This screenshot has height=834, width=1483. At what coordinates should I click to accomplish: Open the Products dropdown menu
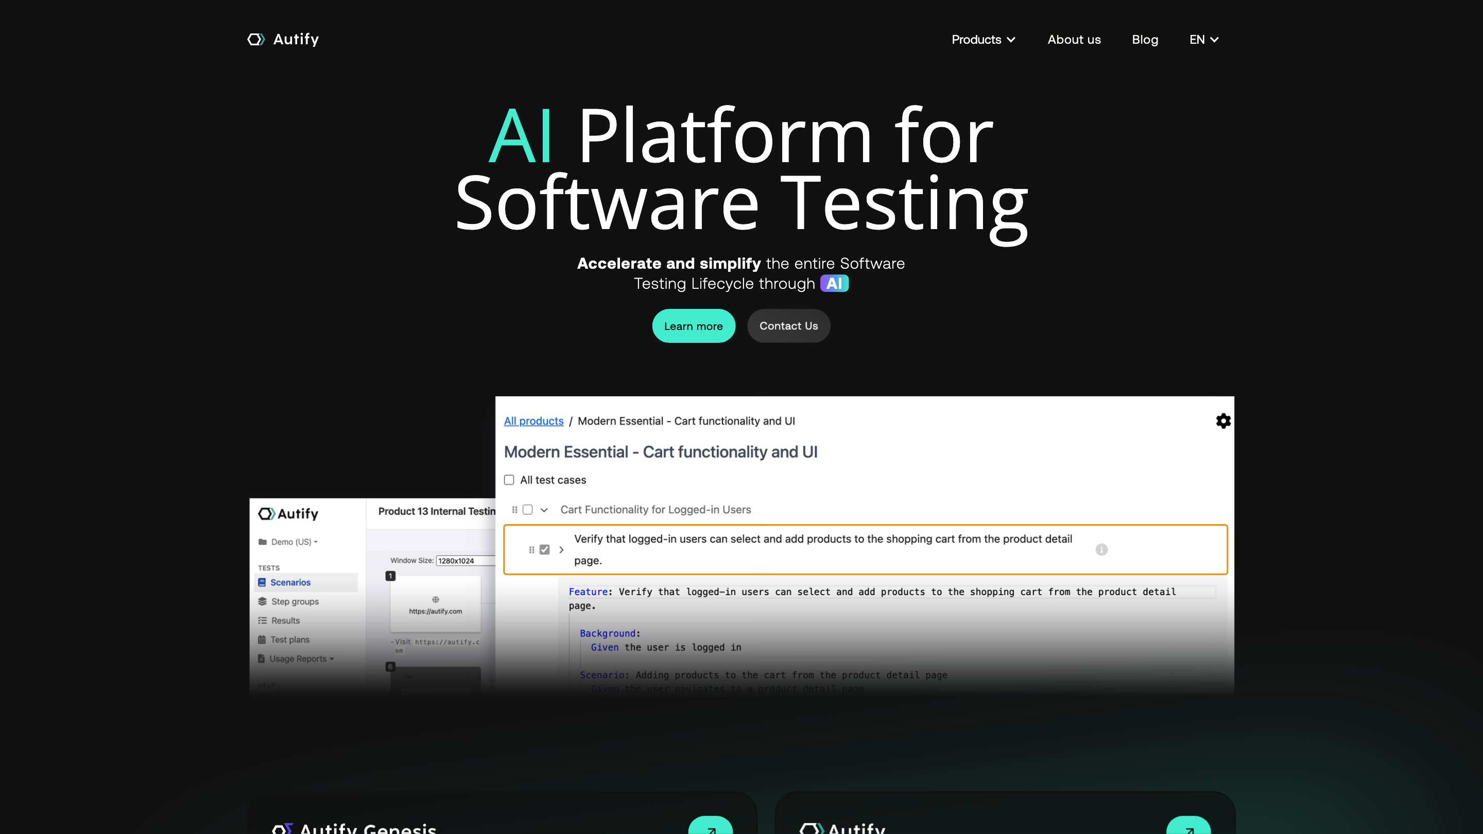(984, 39)
